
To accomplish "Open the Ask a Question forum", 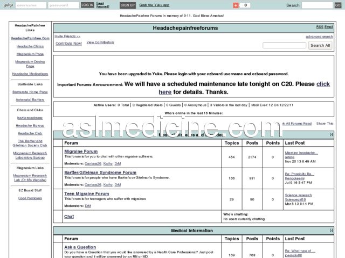I will tap(80, 247).
